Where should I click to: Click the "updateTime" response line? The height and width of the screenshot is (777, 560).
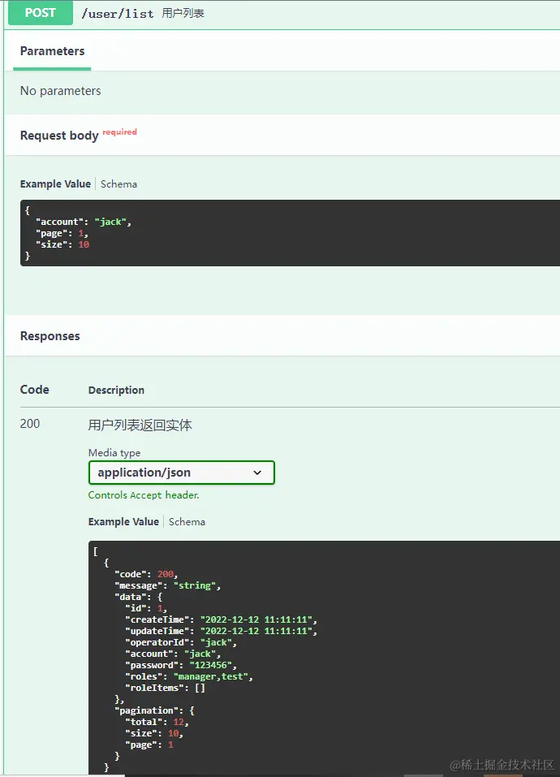tap(221, 632)
